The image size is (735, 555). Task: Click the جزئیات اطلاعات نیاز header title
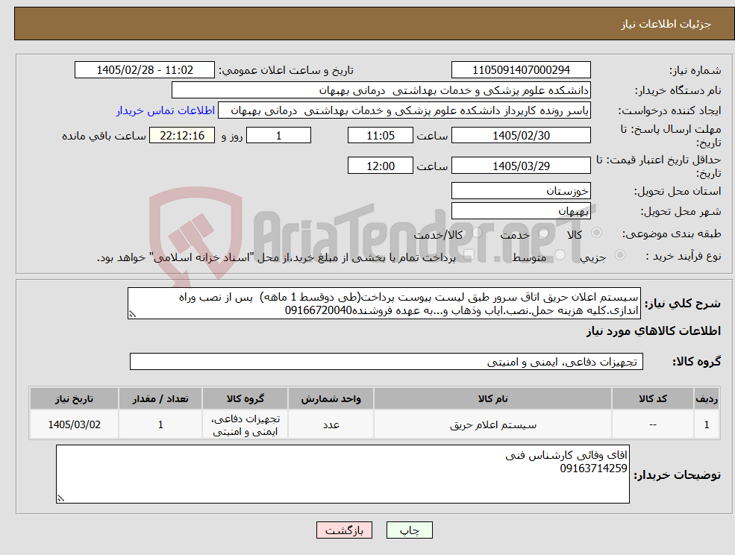coord(666,24)
